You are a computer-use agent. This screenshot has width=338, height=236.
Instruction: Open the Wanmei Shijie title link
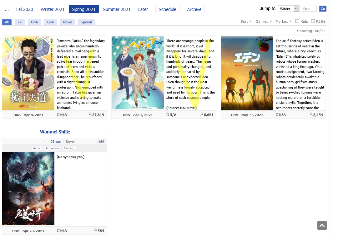(x=55, y=132)
